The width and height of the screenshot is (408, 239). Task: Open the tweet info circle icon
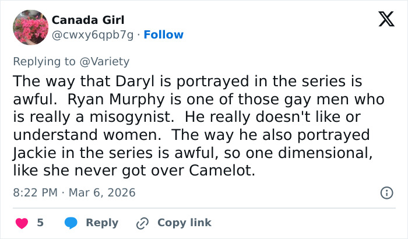pyautogui.click(x=385, y=192)
